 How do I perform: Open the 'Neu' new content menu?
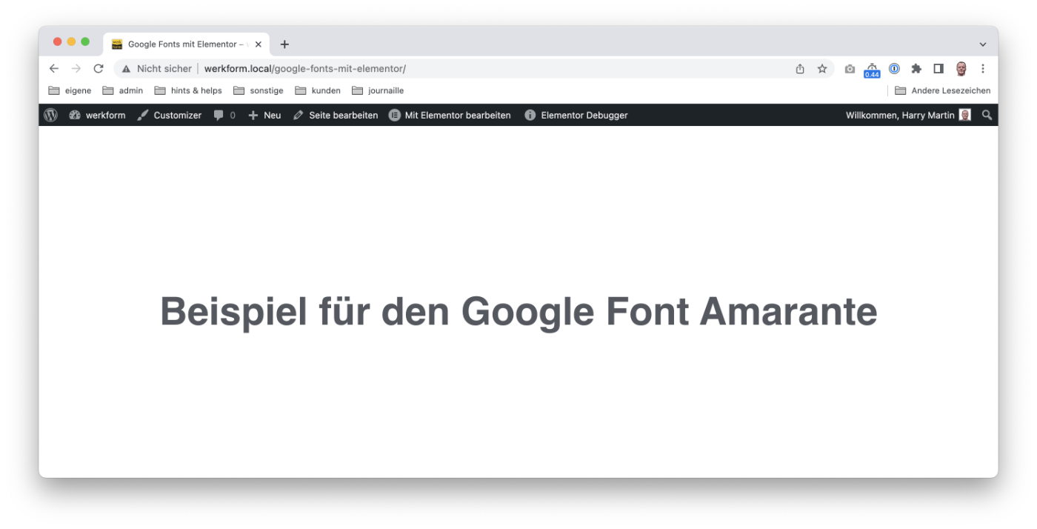264,115
